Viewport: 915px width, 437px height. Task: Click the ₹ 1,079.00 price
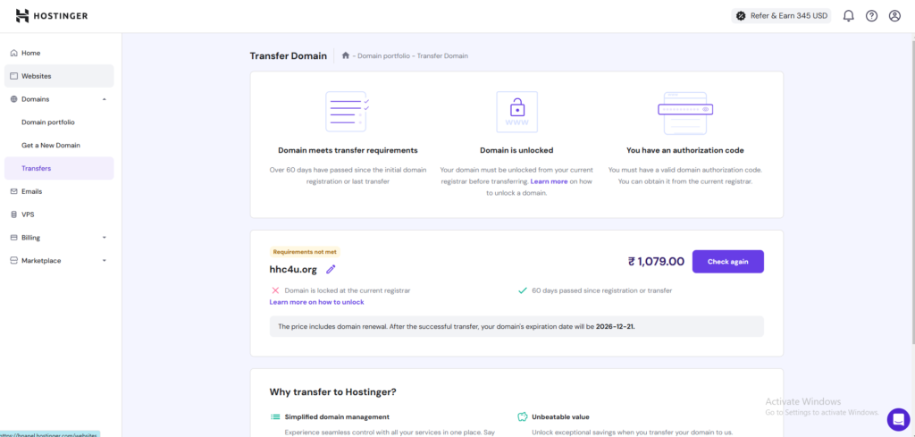click(x=656, y=261)
